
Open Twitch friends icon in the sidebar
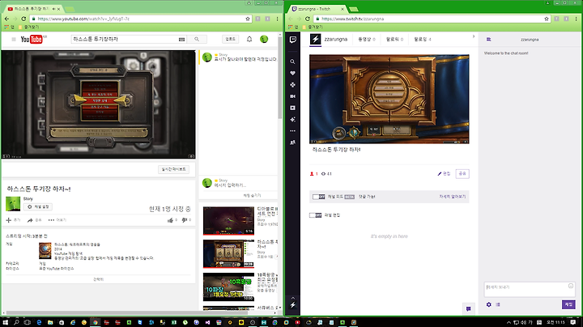tap(292, 142)
